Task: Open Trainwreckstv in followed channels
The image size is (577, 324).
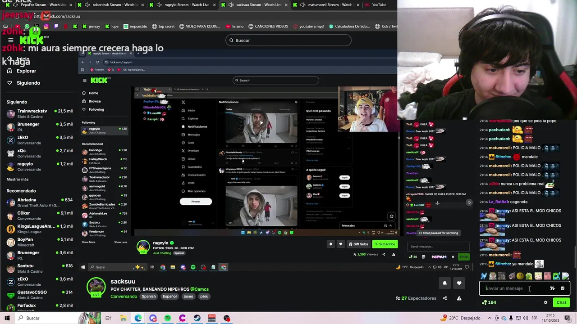Action: tap(39, 113)
